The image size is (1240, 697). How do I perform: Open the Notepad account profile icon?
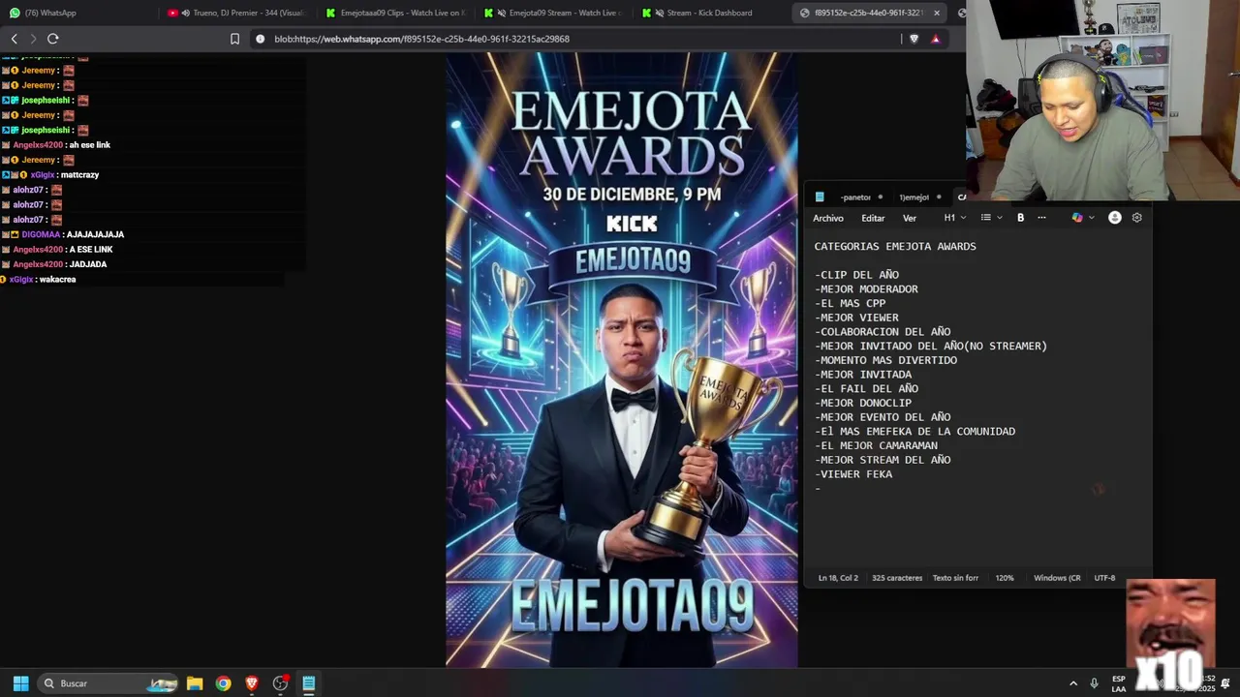[1115, 218]
